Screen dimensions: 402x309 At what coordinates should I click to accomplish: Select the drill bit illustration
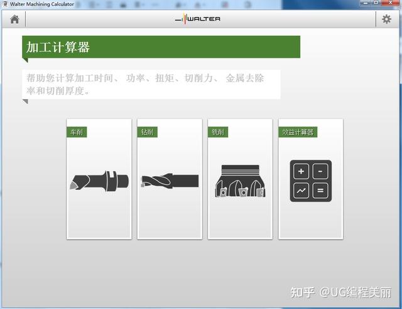pos(170,181)
